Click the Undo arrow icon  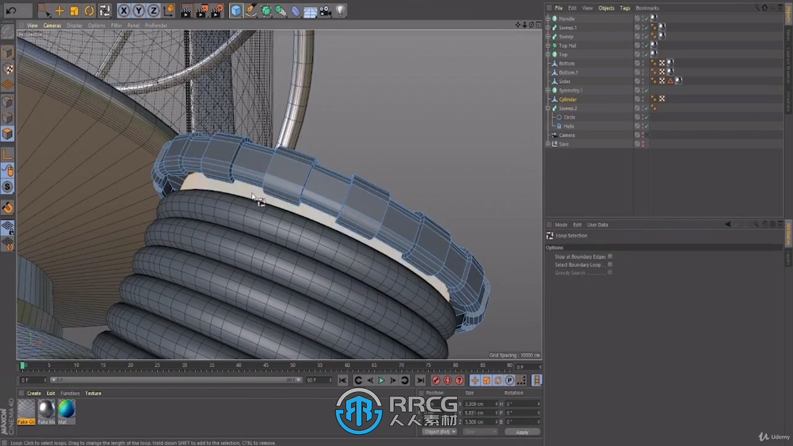coord(11,11)
